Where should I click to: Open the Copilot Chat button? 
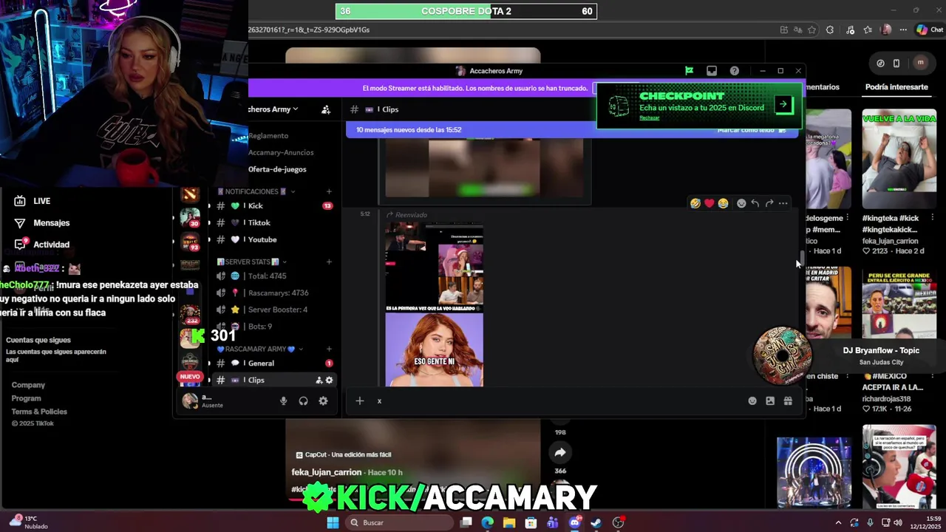click(930, 30)
